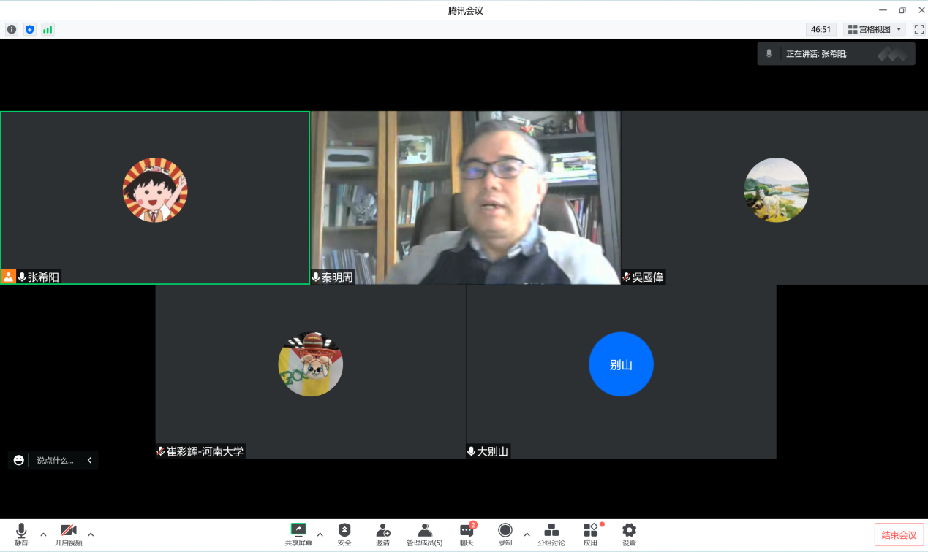Click the meeting info icon

(12, 30)
